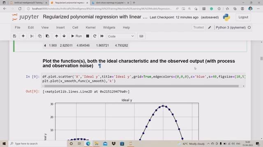This screenshot has width=263, height=147.
Task: Click inside the In [9] code cell
Action: (143, 79)
